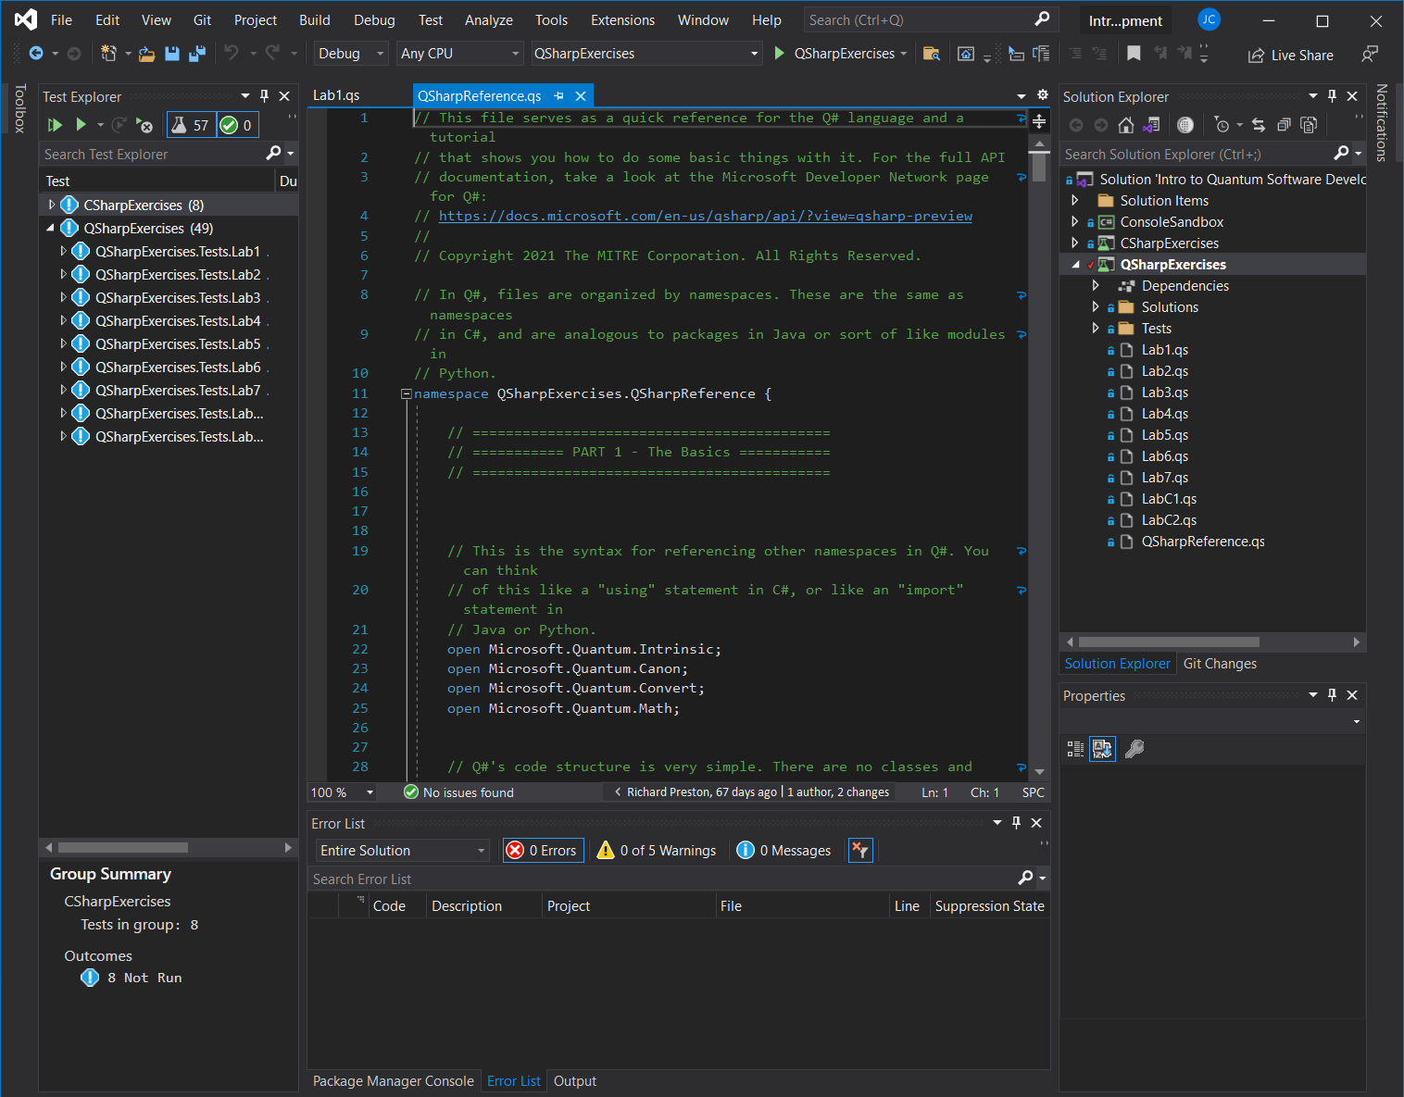Click the Home icon in Solution Explorer

pos(1125,125)
